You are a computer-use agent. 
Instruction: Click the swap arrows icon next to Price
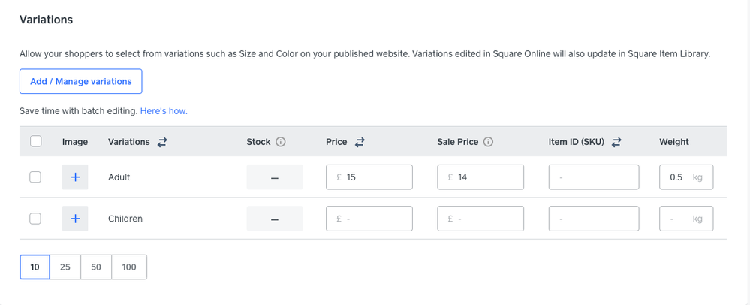360,142
